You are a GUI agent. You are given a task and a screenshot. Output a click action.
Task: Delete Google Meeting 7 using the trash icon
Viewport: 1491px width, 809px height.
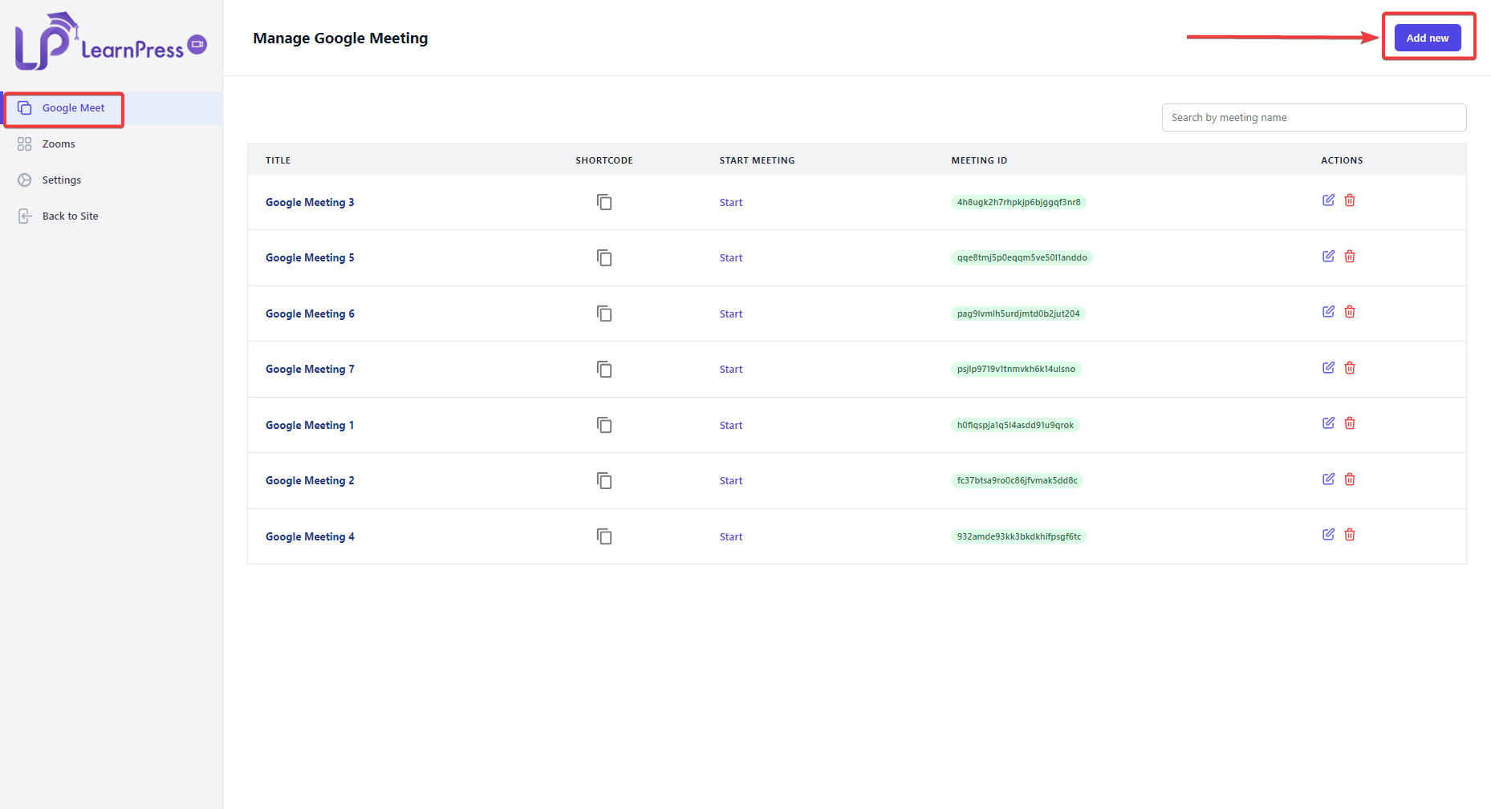click(x=1350, y=367)
